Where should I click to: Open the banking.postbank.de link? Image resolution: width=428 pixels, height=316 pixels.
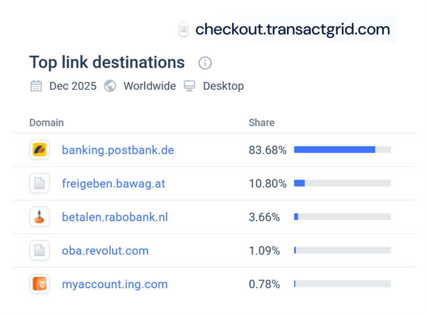tap(118, 150)
